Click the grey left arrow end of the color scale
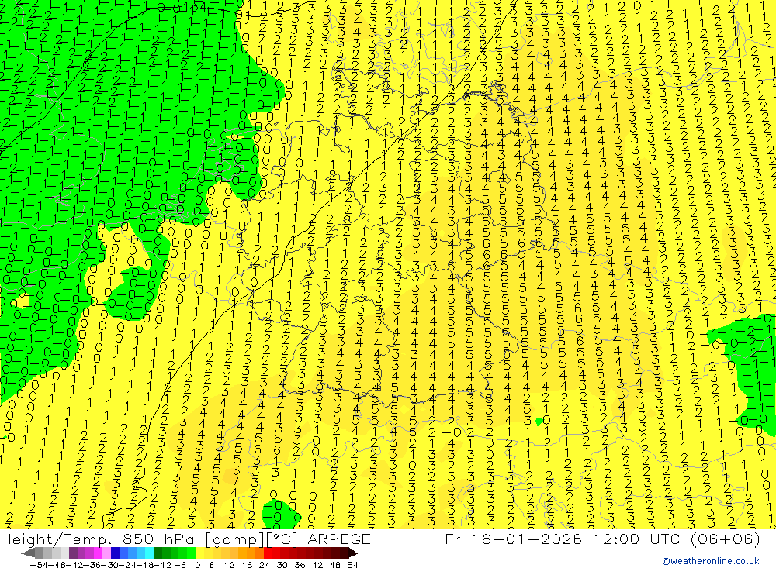776x568 pixels. click(28, 553)
